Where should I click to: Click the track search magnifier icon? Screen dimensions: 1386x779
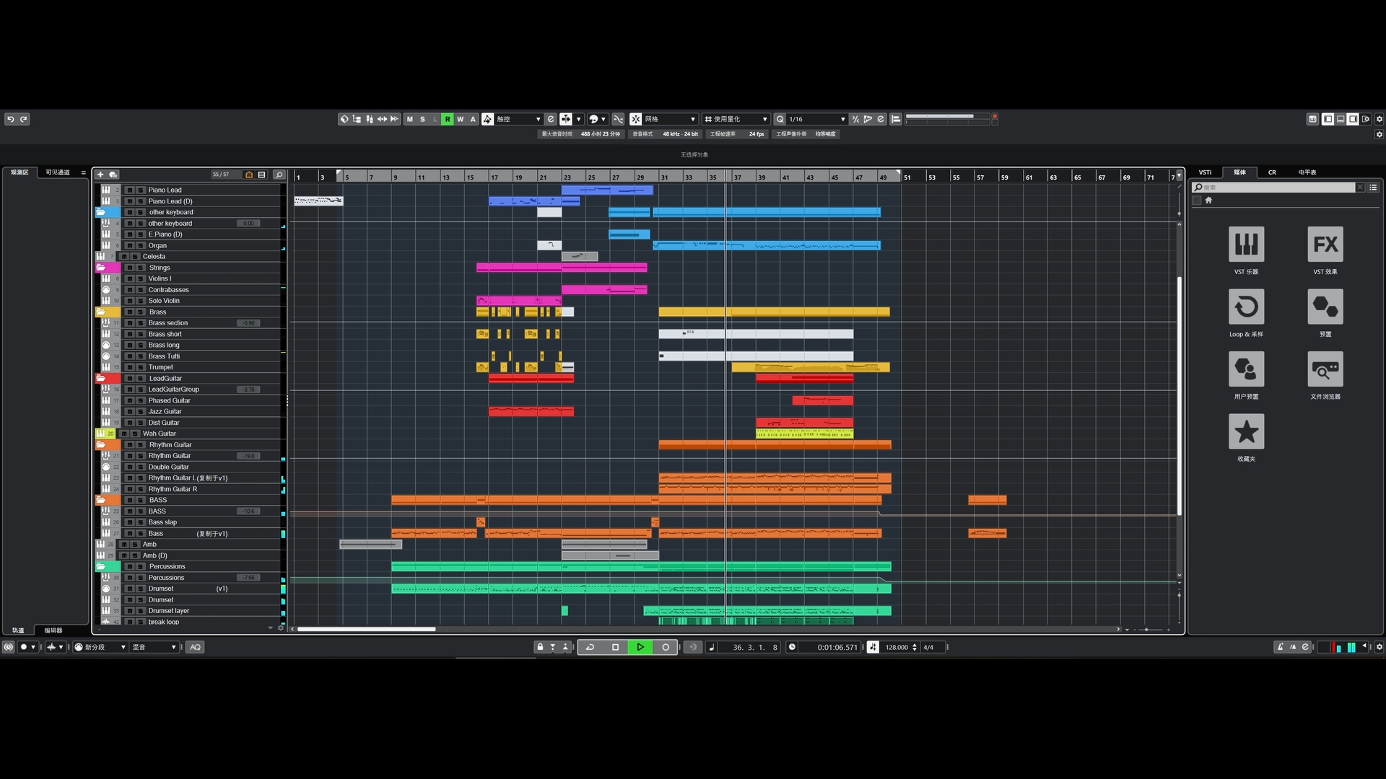(279, 175)
